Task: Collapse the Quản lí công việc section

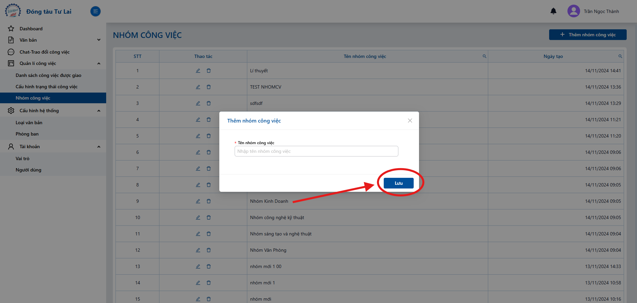Action: (99, 63)
